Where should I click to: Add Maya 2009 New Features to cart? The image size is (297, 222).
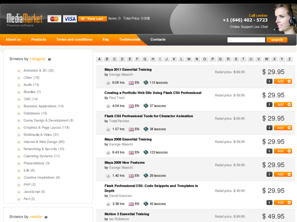(283, 174)
